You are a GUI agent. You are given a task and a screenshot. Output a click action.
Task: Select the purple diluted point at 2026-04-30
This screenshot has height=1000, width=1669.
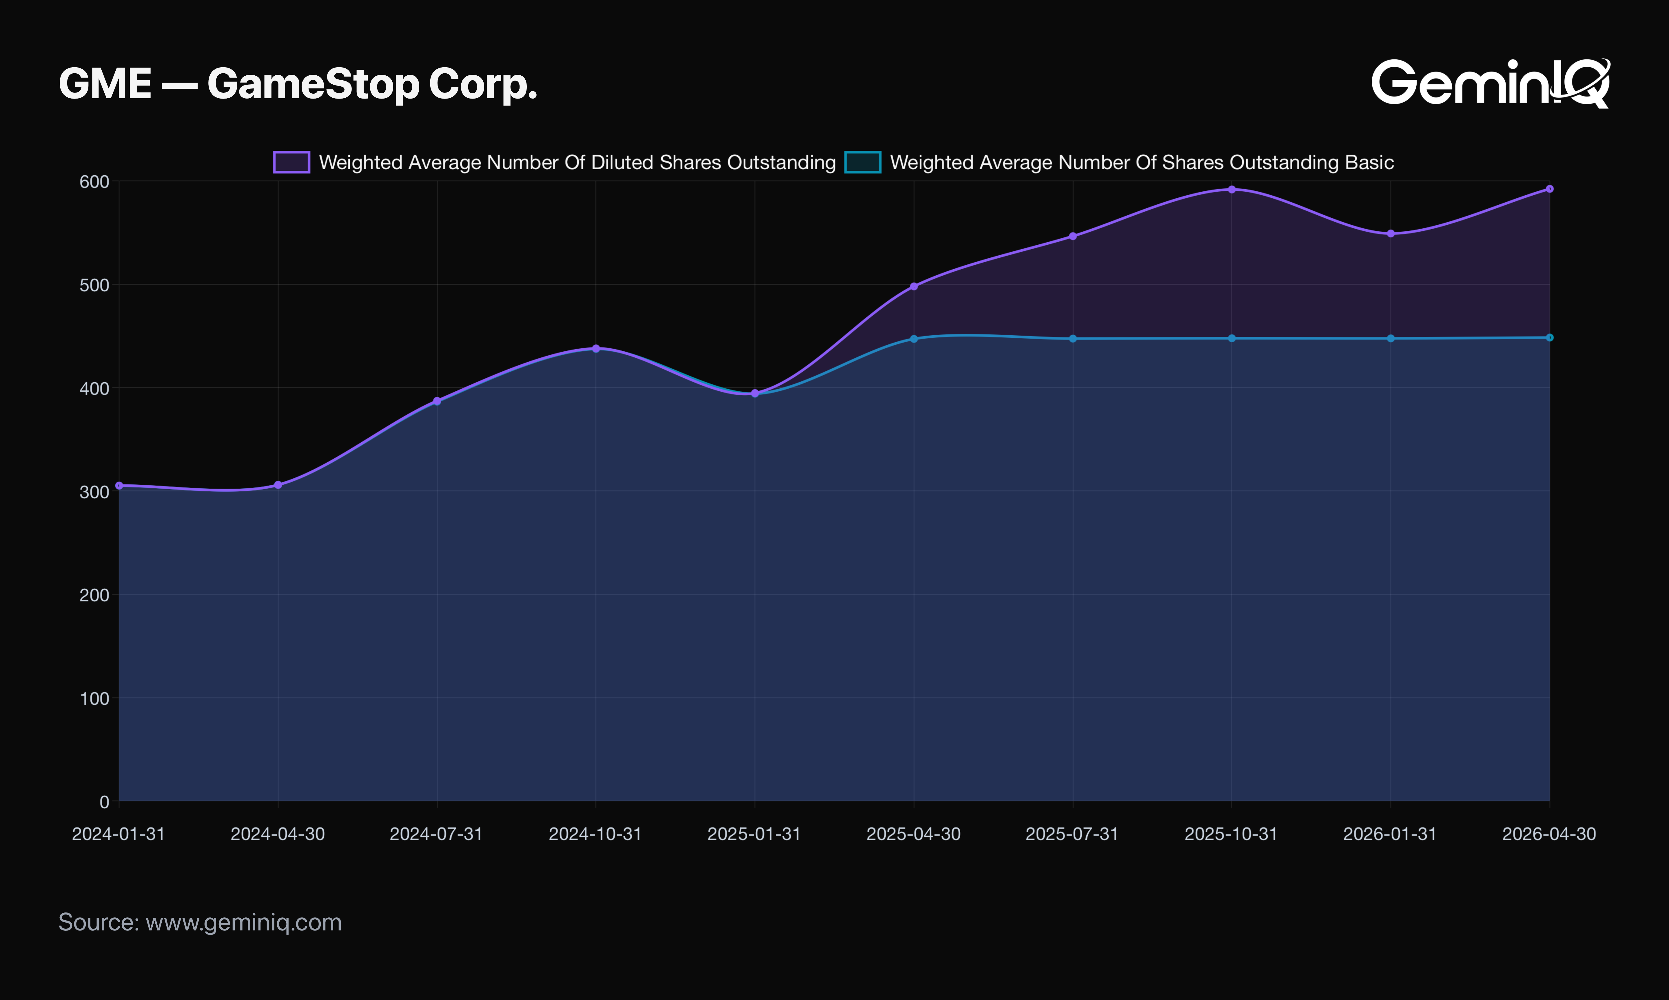1550,189
